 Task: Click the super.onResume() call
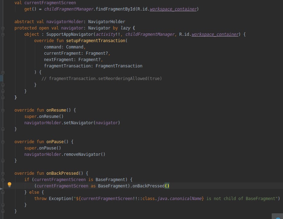pyautogui.click(x=44, y=117)
